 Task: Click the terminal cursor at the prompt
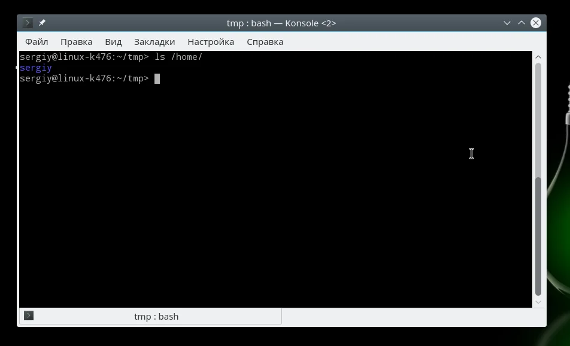tap(157, 79)
